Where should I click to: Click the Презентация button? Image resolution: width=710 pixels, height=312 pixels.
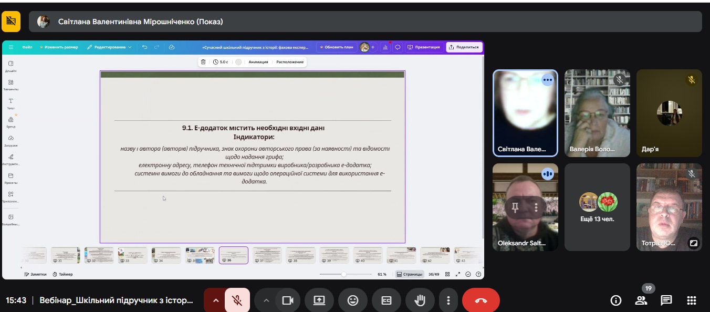[x=424, y=47]
